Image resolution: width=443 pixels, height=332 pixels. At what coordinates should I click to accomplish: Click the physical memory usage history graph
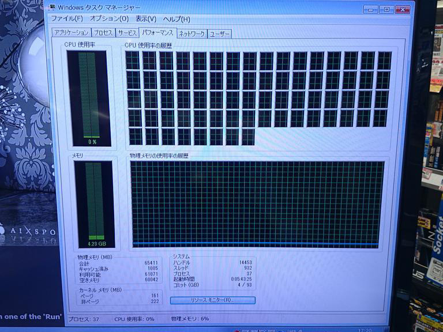tap(257, 205)
